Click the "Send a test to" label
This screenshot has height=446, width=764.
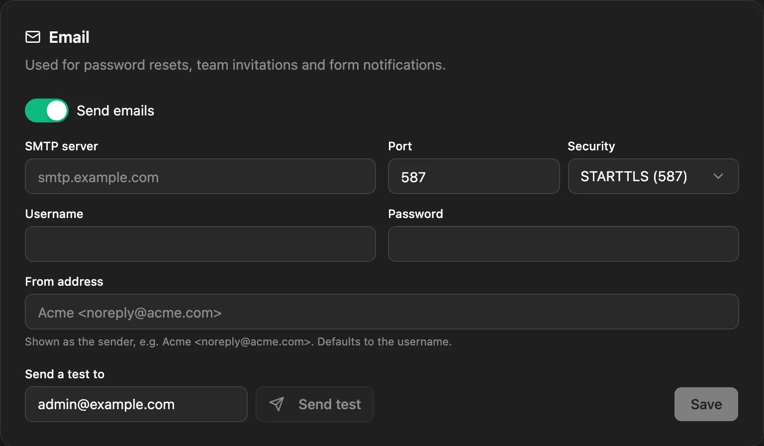pos(65,374)
